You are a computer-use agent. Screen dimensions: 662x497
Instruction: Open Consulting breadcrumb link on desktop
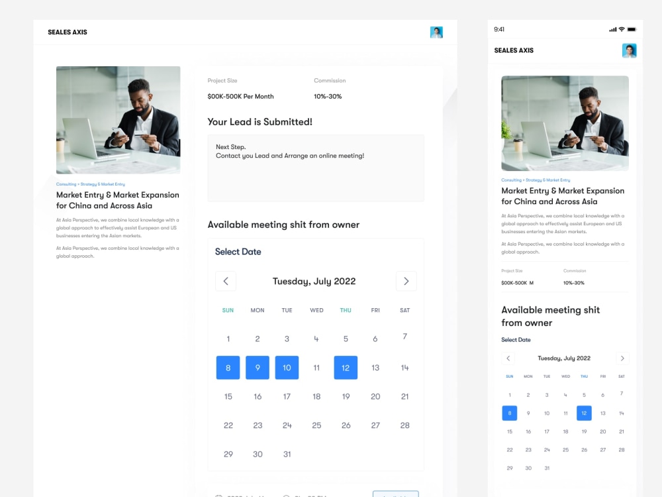[66, 184]
